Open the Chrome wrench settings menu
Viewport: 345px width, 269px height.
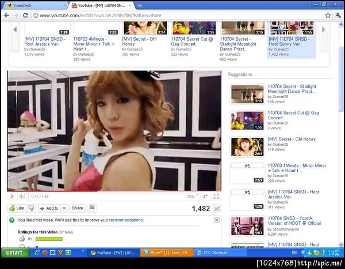click(x=338, y=15)
